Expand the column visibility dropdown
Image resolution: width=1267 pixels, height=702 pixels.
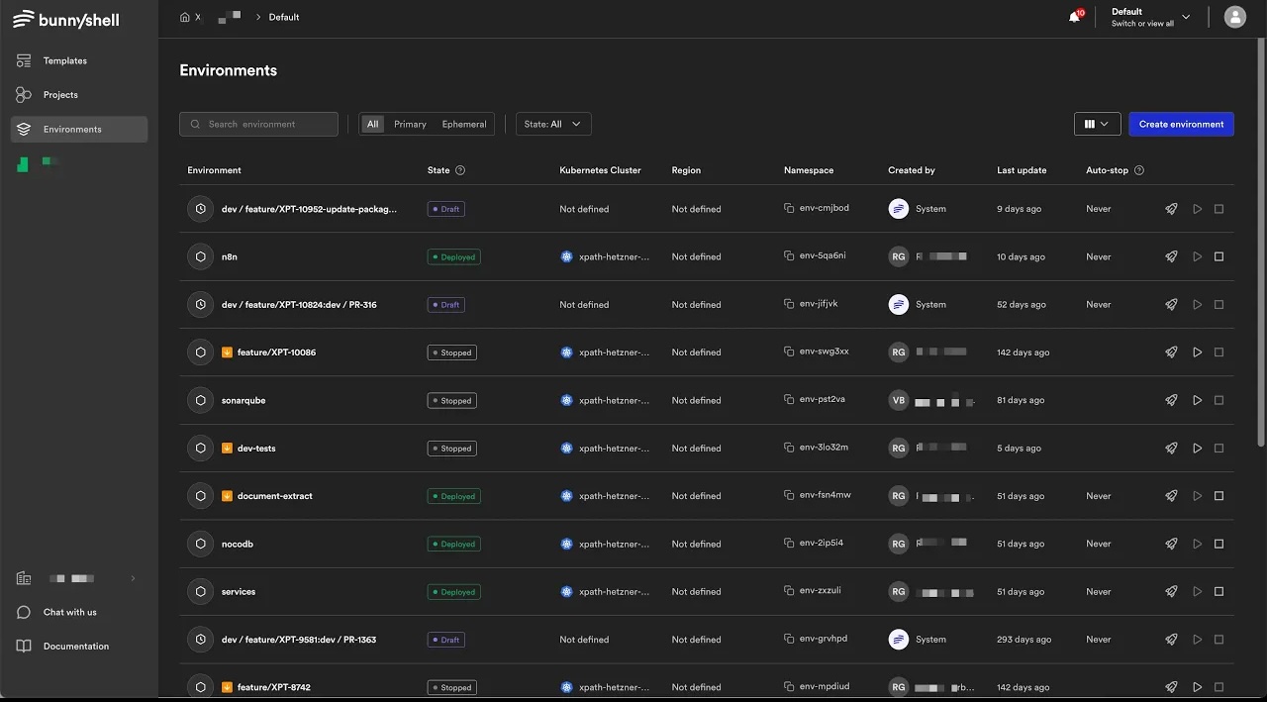point(1097,124)
